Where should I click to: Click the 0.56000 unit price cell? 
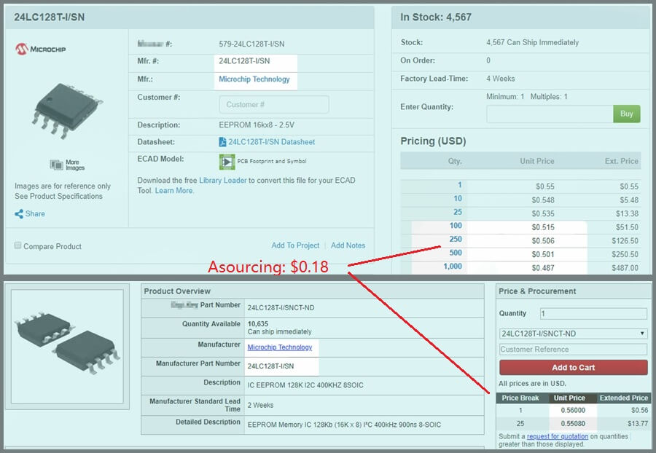coord(573,410)
